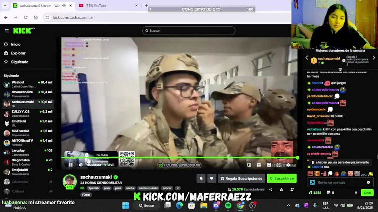Enable mini-player picture-in-picture mode
Viewport: 378px width, 212px height.
249,165
